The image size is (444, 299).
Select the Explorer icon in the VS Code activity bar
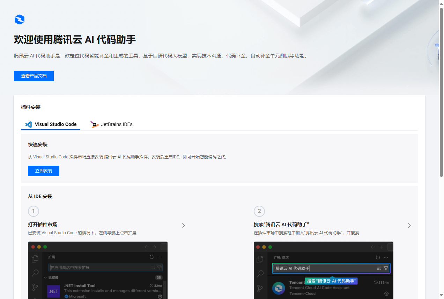tap(35, 259)
